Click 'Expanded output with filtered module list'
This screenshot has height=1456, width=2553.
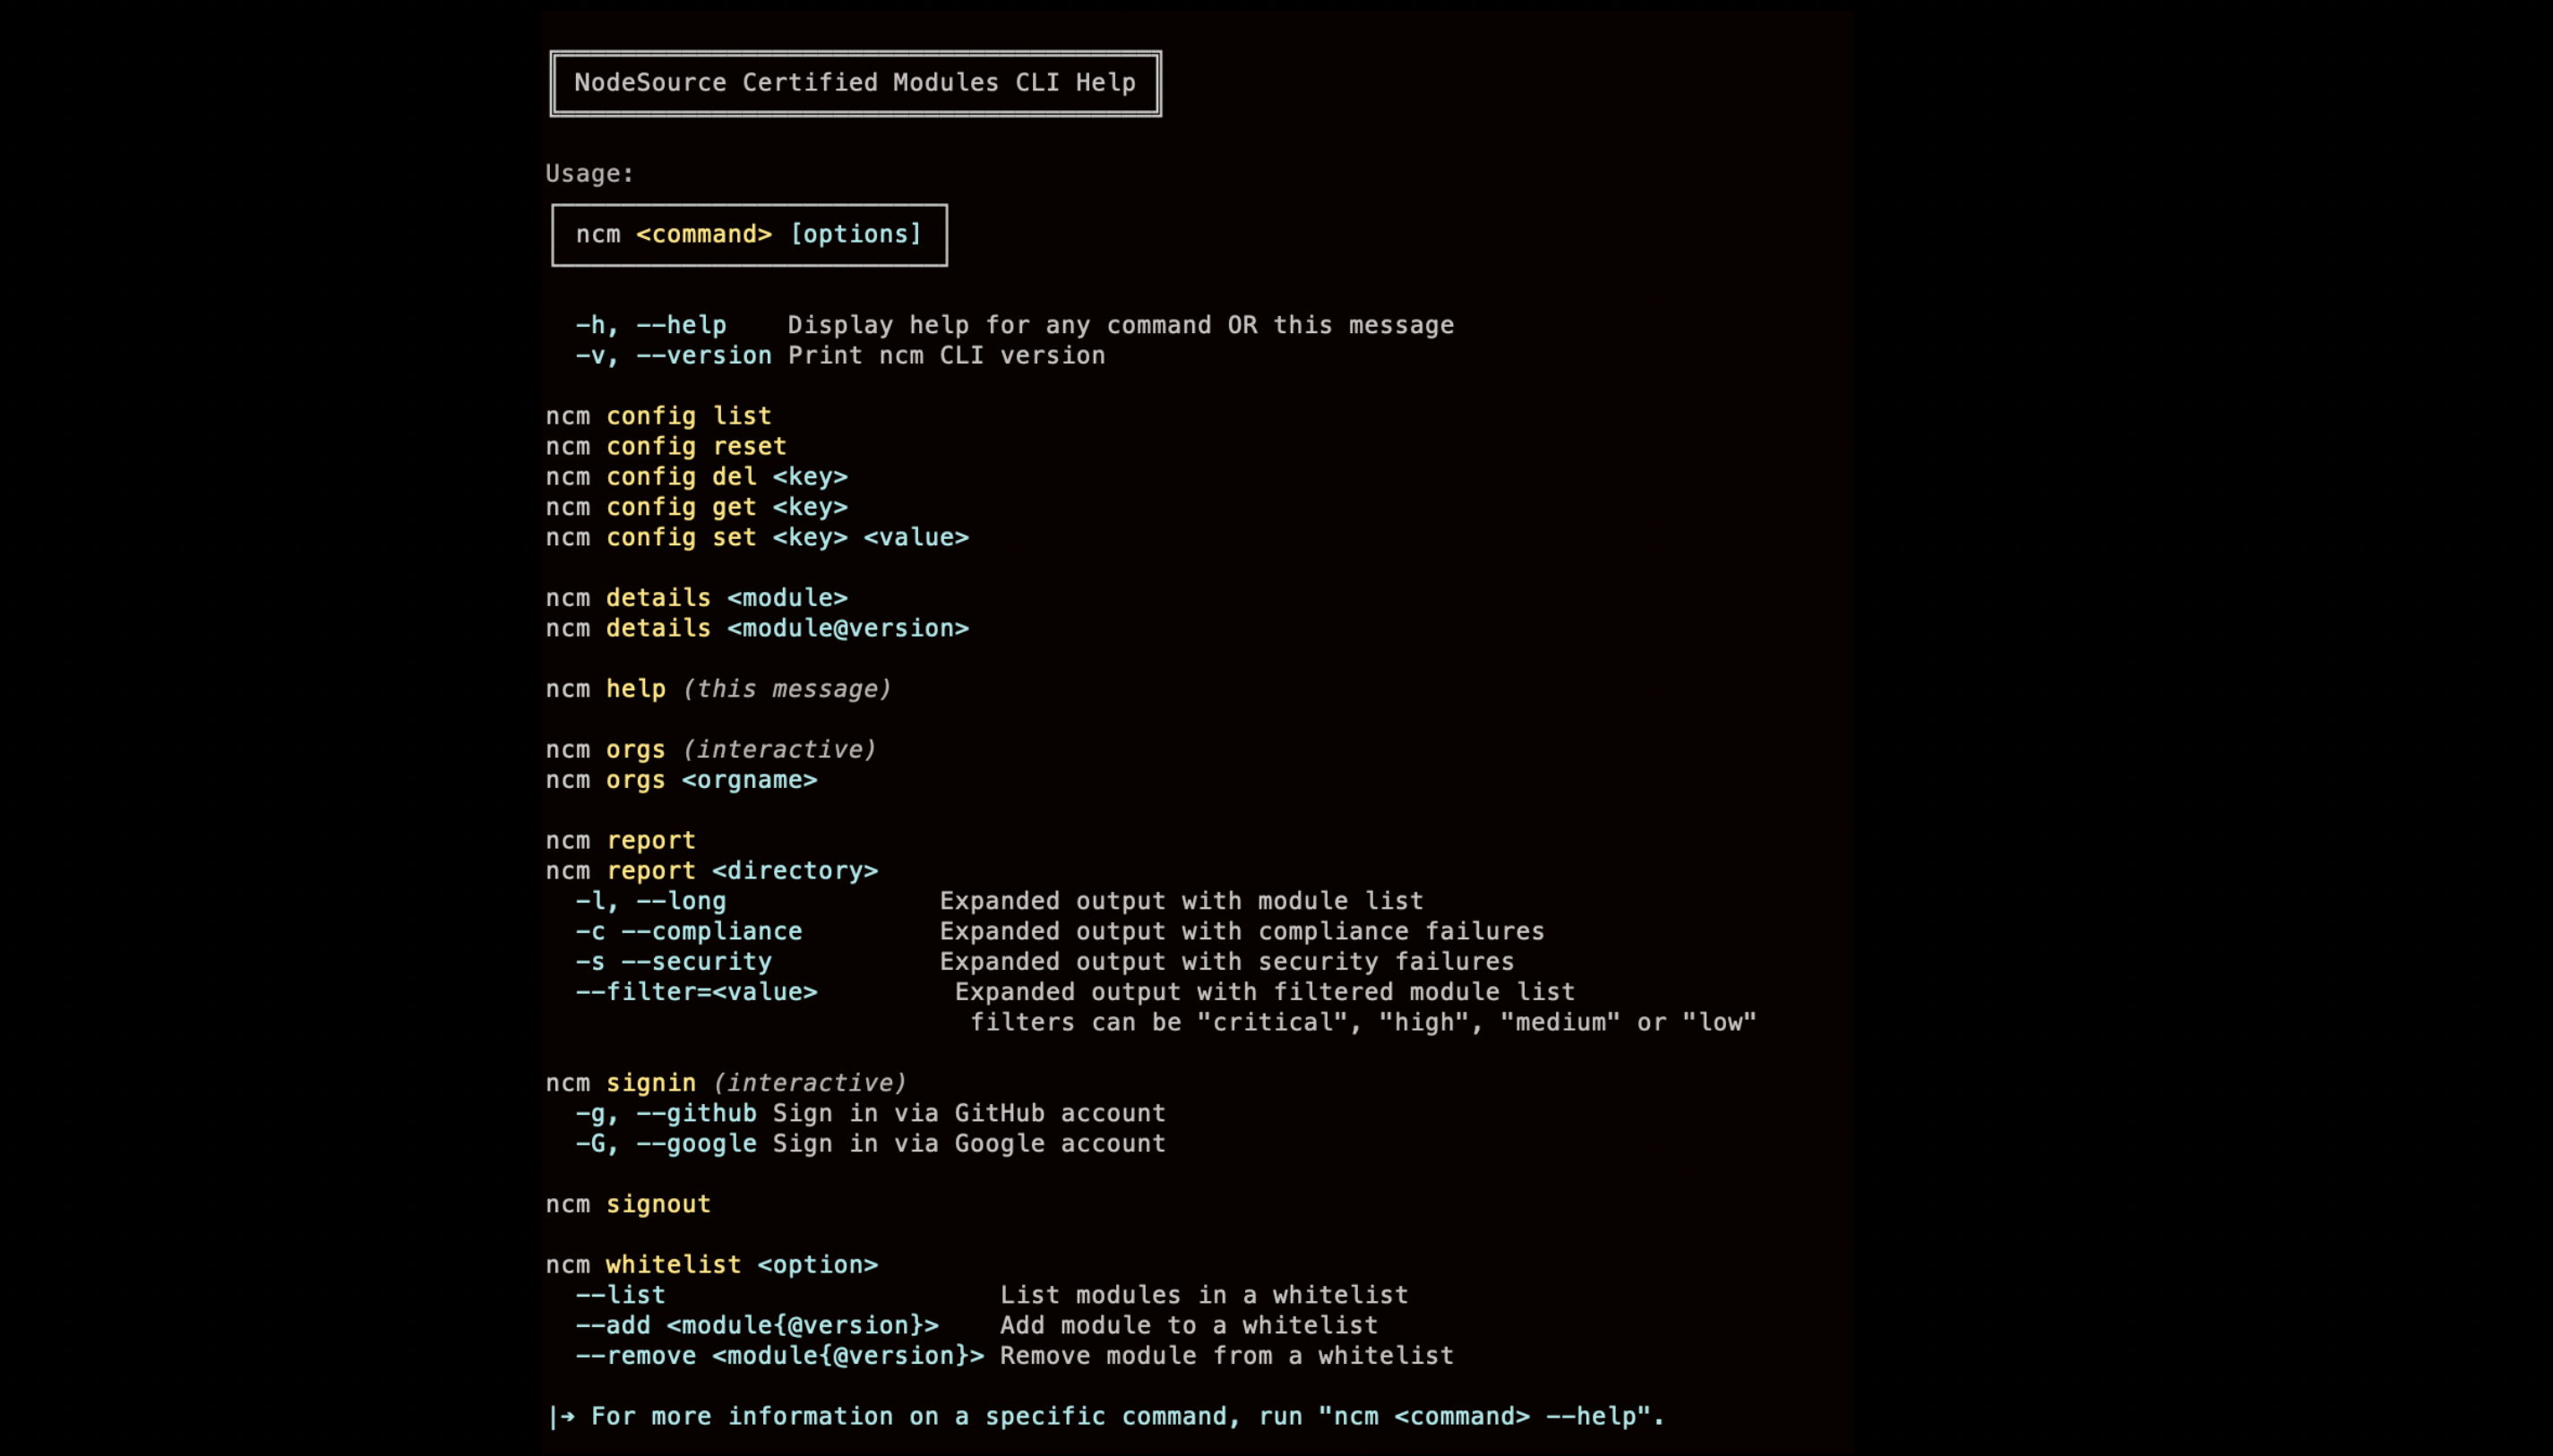1265,992
